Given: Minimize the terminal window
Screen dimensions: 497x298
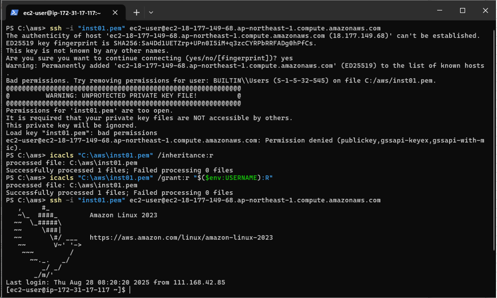Looking at the screenshot, I should 439,11.
